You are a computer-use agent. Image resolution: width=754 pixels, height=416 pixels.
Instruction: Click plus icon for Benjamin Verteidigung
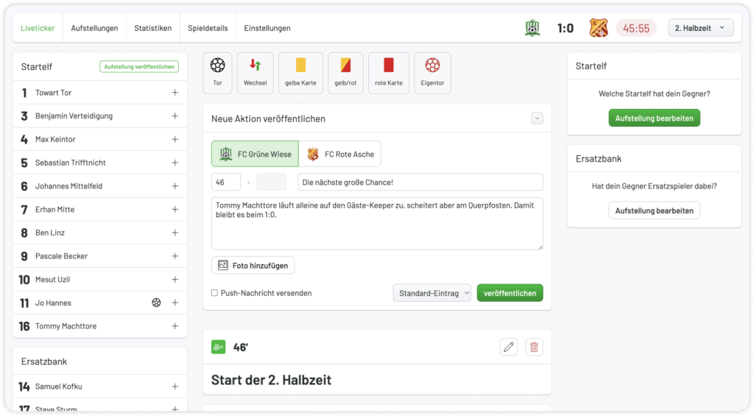coord(175,116)
